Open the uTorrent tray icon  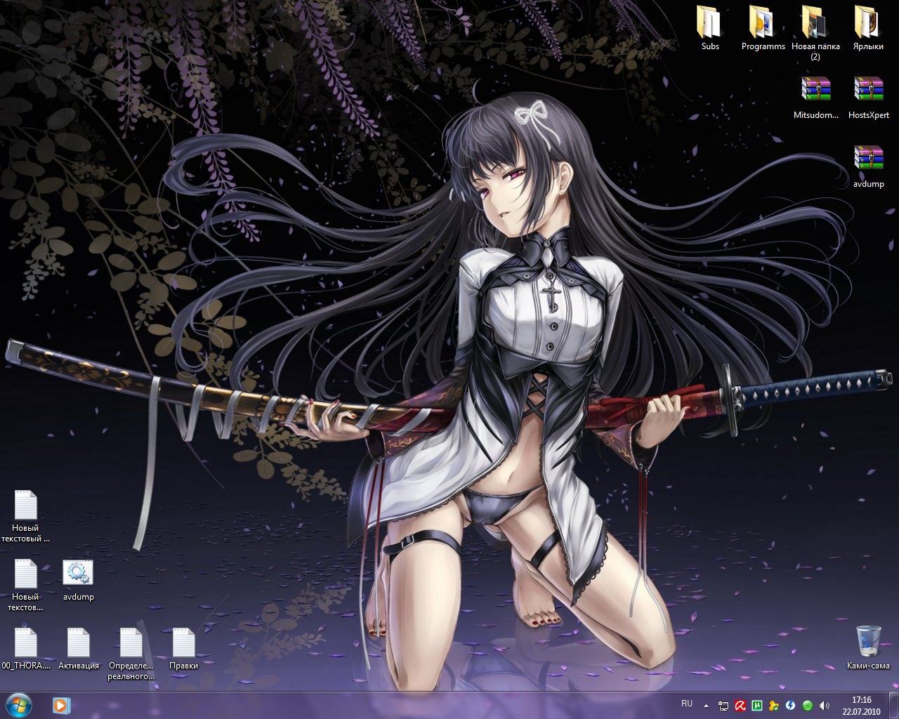757,705
